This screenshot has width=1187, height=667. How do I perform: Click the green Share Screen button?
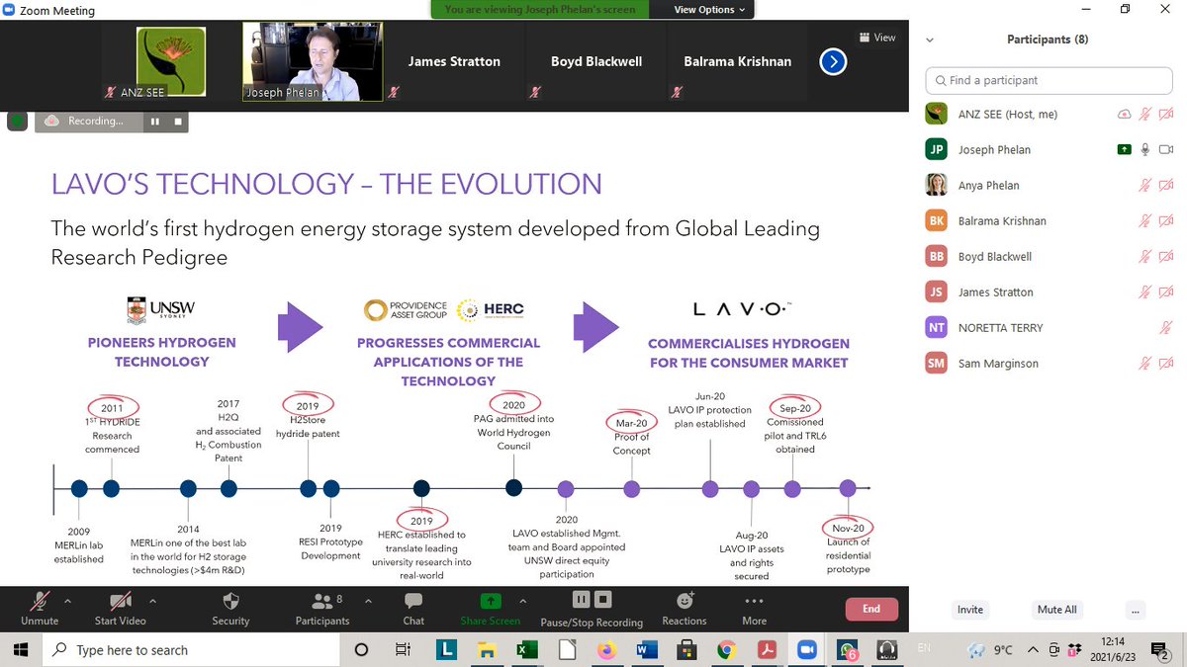click(490, 608)
